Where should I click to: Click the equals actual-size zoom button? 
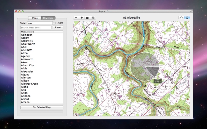87,18
